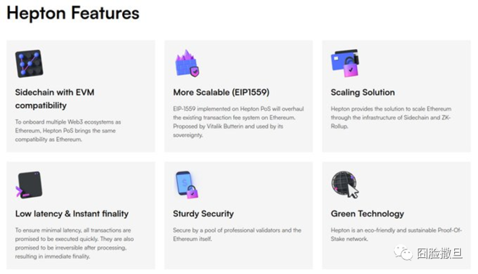Open the Sturdy Security title

[203, 214]
